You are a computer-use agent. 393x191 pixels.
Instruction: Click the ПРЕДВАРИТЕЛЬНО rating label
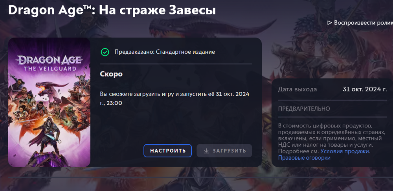coord(304,109)
